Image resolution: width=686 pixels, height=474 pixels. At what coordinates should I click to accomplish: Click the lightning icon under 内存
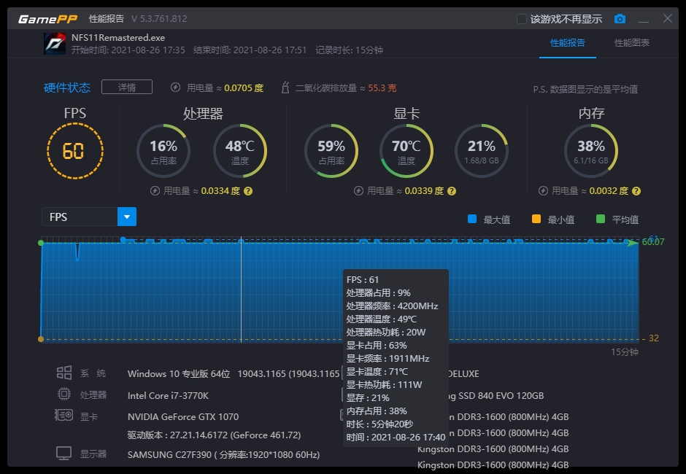coord(544,190)
